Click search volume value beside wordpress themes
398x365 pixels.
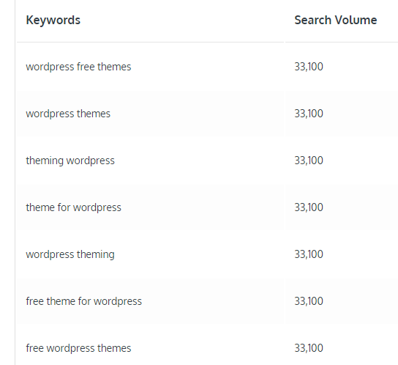pos(309,114)
